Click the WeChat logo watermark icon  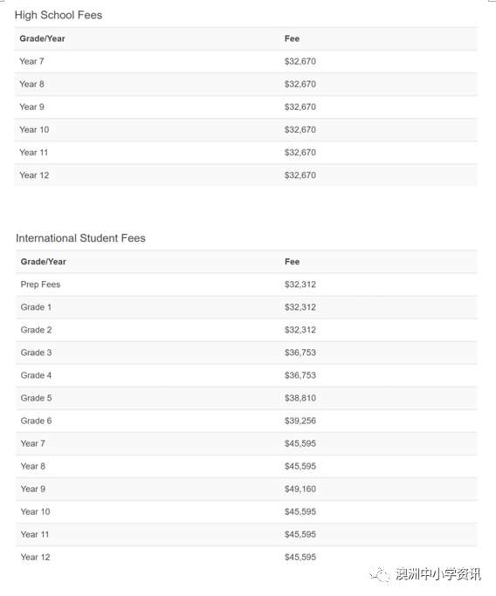click(x=379, y=573)
